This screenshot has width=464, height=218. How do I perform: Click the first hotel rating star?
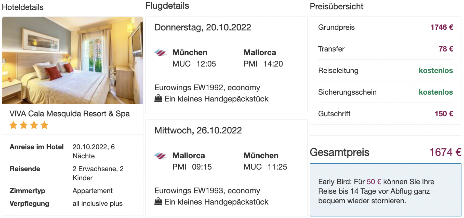[14, 125]
